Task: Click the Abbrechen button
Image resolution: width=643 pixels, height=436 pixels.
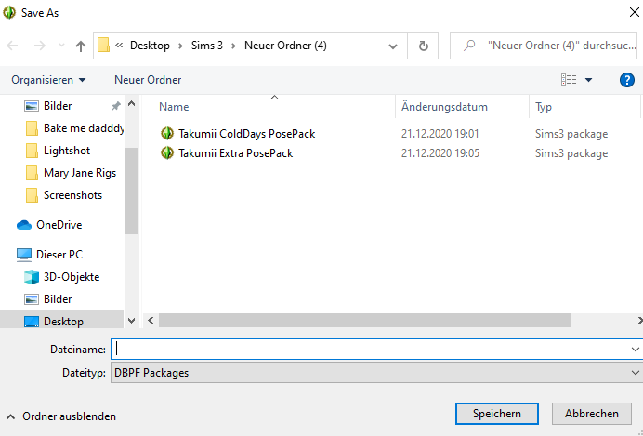Action: coord(591,414)
